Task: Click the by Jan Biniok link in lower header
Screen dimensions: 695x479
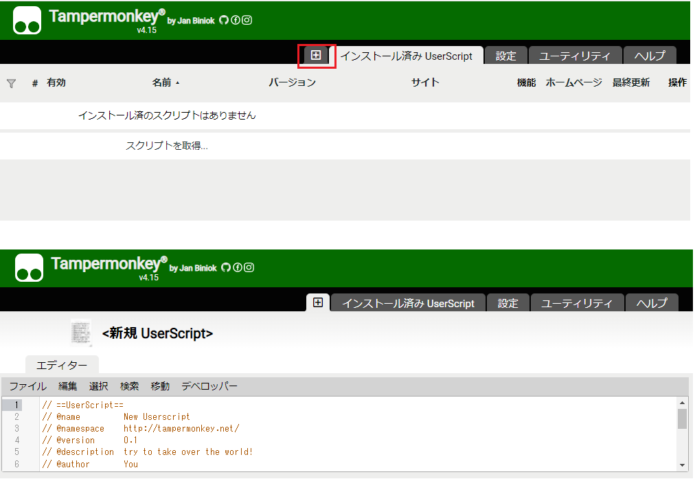Action: pos(193,268)
